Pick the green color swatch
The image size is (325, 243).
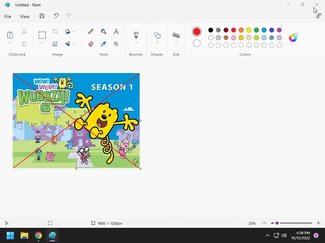256,30
